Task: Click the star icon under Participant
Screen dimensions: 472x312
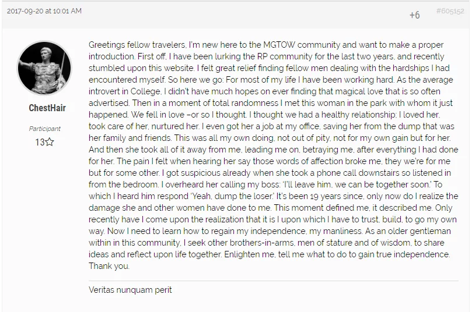Action: (x=50, y=142)
